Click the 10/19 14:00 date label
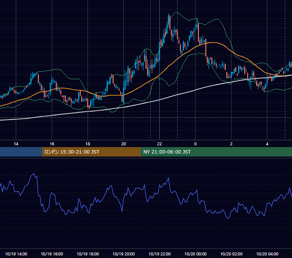Image resolution: width=292 pixels, height=258 pixels. tap(16, 254)
